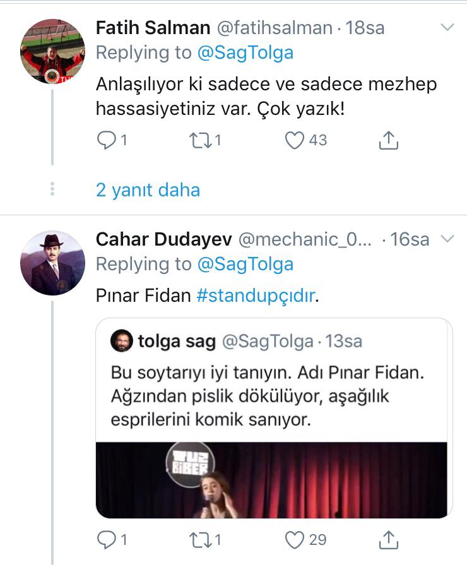Screen dimensions: 467x579
Task: Open @SagTolga link under Fatih Salman
Action: point(245,53)
